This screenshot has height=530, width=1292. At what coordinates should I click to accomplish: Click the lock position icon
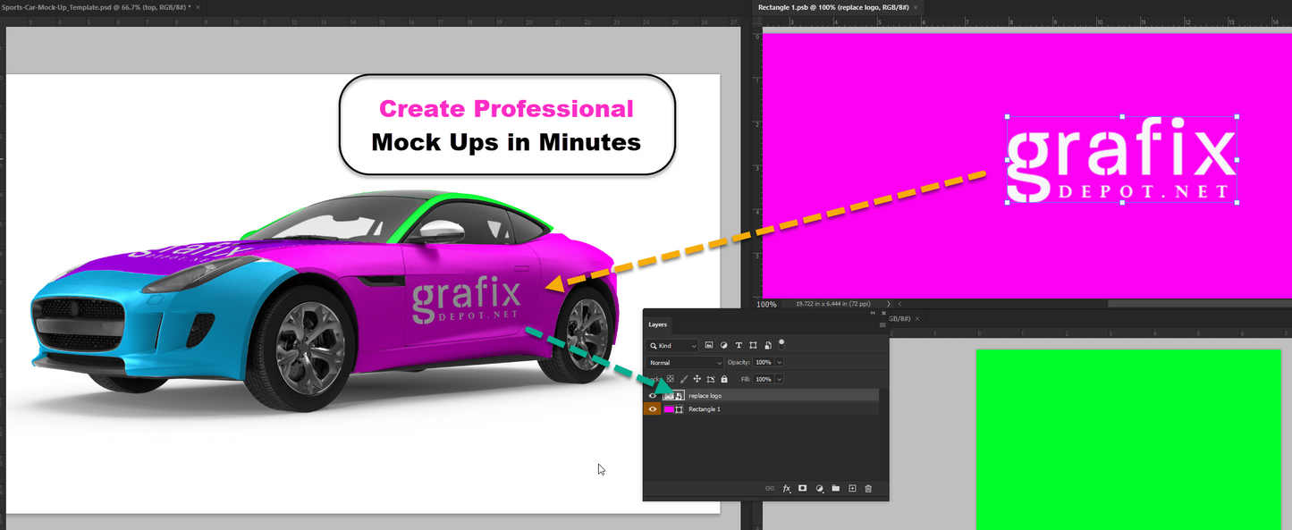[697, 379]
